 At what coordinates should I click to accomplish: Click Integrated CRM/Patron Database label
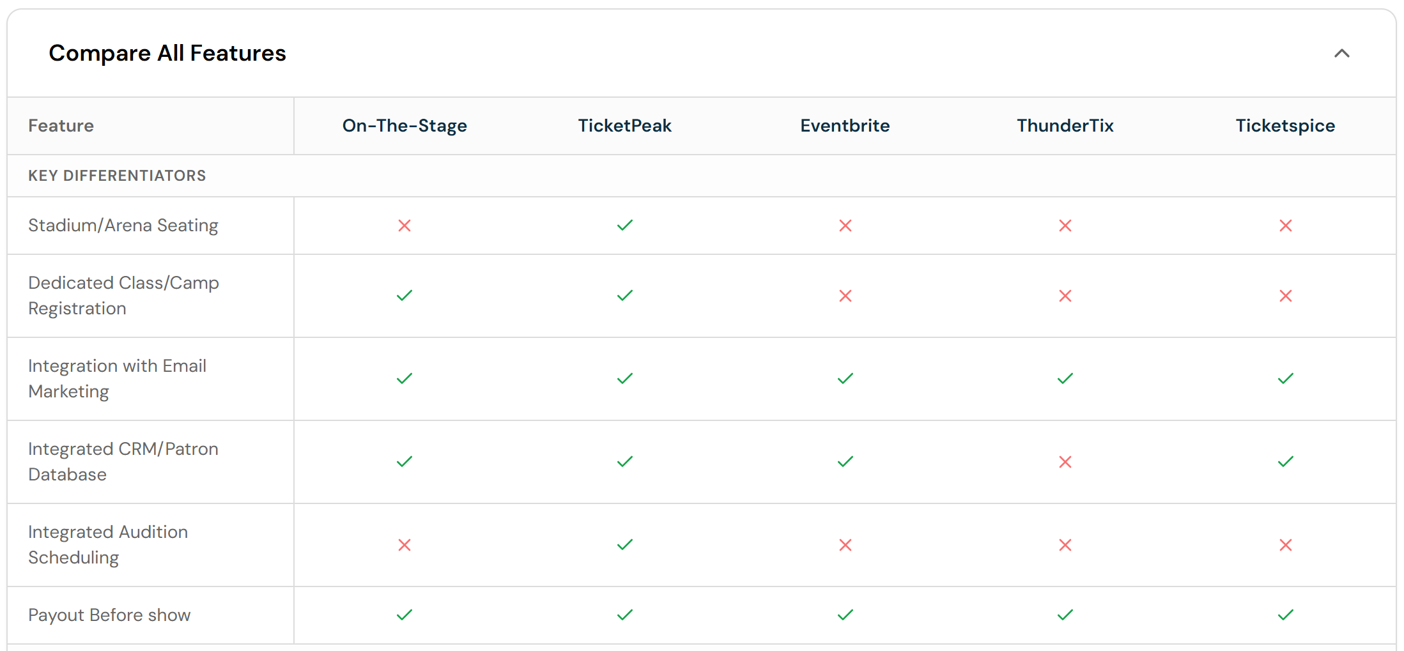pos(123,462)
